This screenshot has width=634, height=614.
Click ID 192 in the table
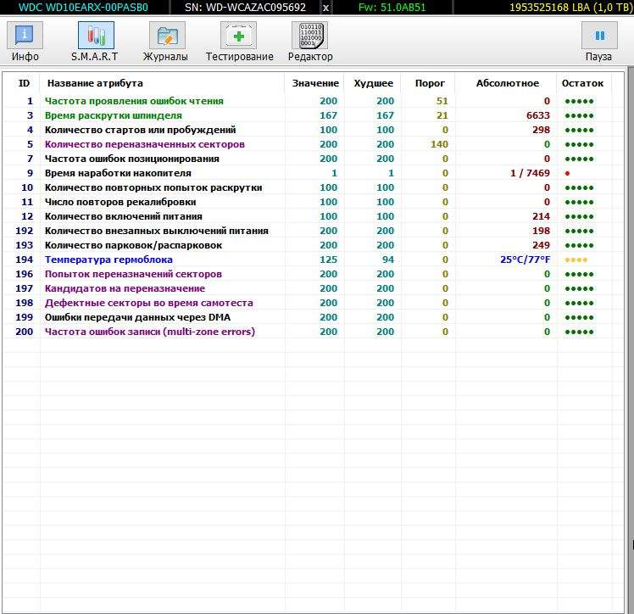tap(25, 231)
